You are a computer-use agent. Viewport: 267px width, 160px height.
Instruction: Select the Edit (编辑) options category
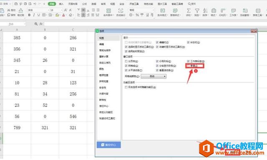(101, 44)
